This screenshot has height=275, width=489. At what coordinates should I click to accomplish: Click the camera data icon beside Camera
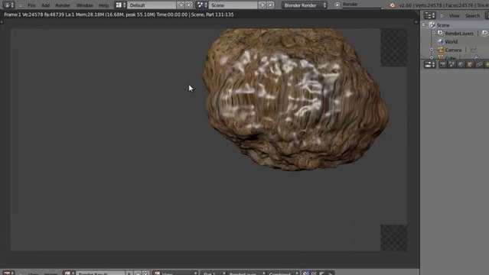coord(474,50)
